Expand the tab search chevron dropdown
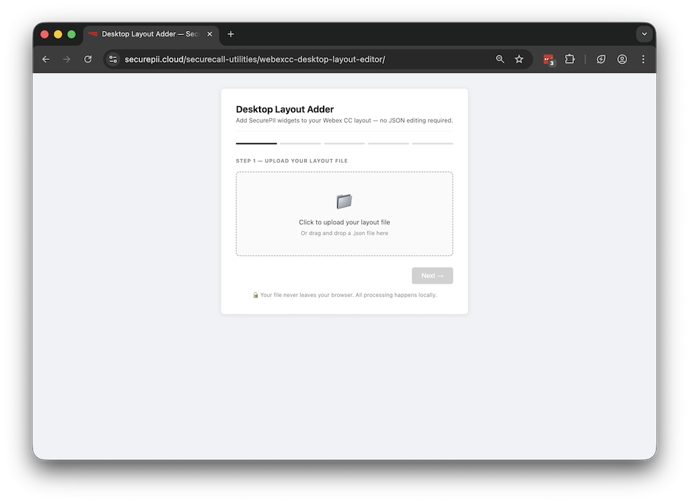This screenshot has width=689, height=503. pyautogui.click(x=644, y=34)
